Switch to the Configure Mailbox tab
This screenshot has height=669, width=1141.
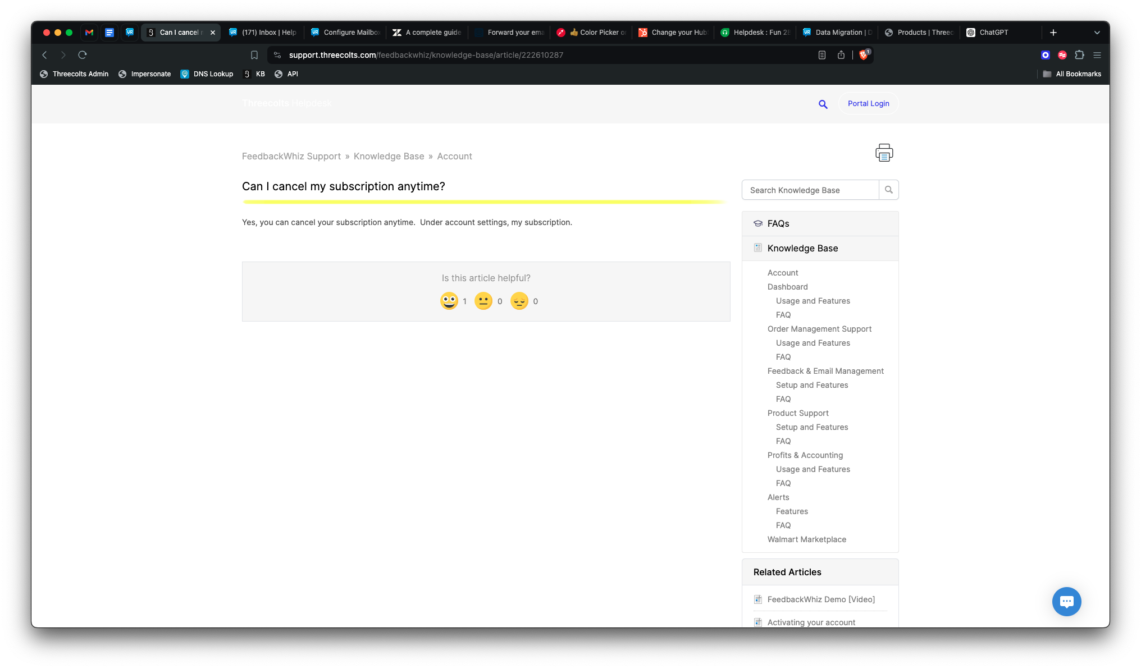tap(345, 33)
